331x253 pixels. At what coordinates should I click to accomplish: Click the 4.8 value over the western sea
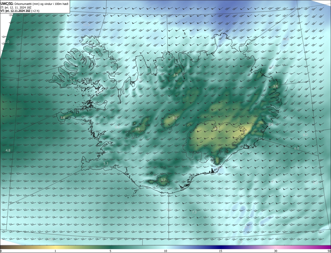[8, 150]
